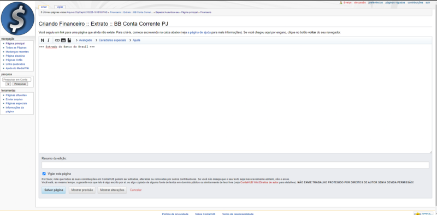
Task: Click the Mostrar previsão button
Action: (82, 190)
